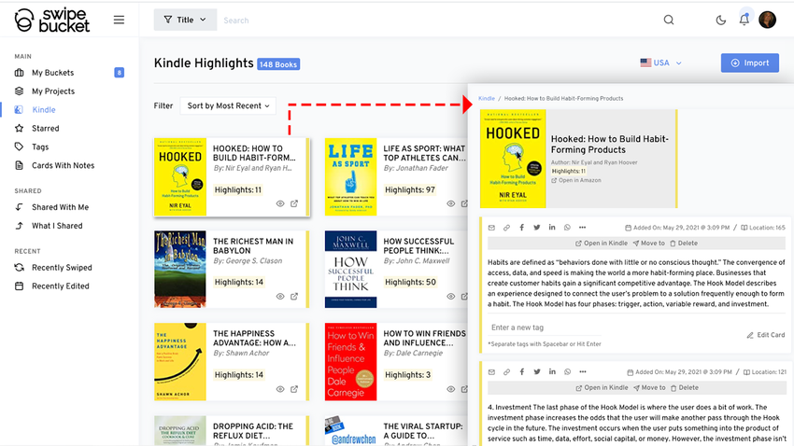Share second highlight via WhatsApp
The width and height of the screenshot is (794, 446).
pyautogui.click(x=567, y=372)
